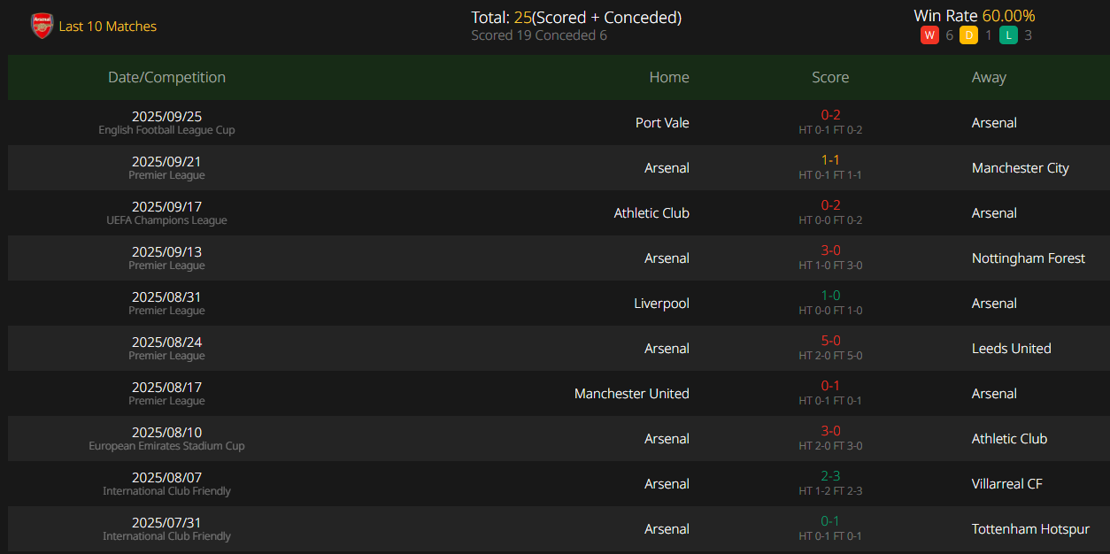The width and height of the screenshot is (1110, 554).
Task: Click the Date/Competition column header
Action: [166, 77]
